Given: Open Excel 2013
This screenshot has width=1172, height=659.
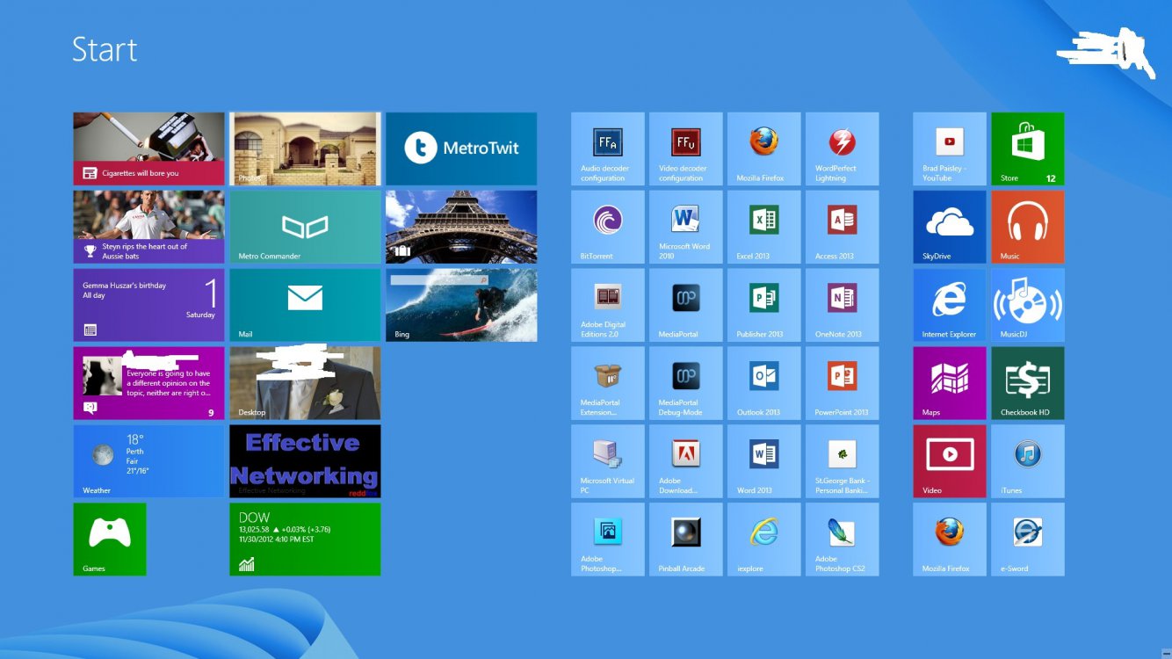Looking at the screenshot, I should [x=763, y=227].
